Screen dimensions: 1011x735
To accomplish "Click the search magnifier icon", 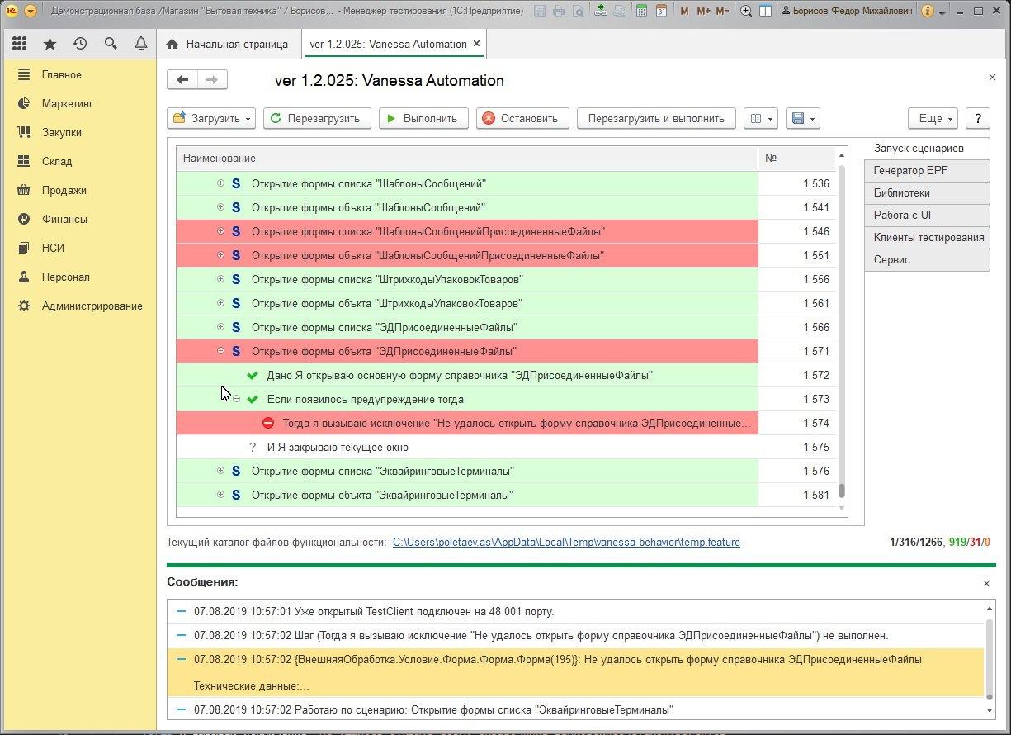I will point(111,44).
